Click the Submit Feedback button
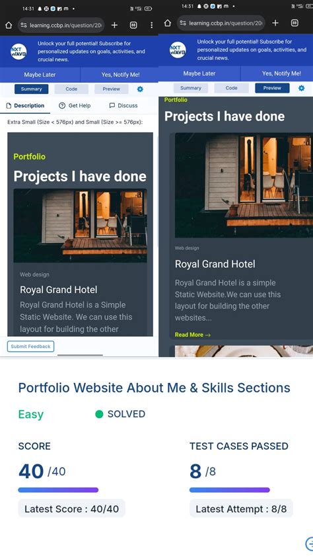This screenshot has width=313, height=557. (30, 347)
